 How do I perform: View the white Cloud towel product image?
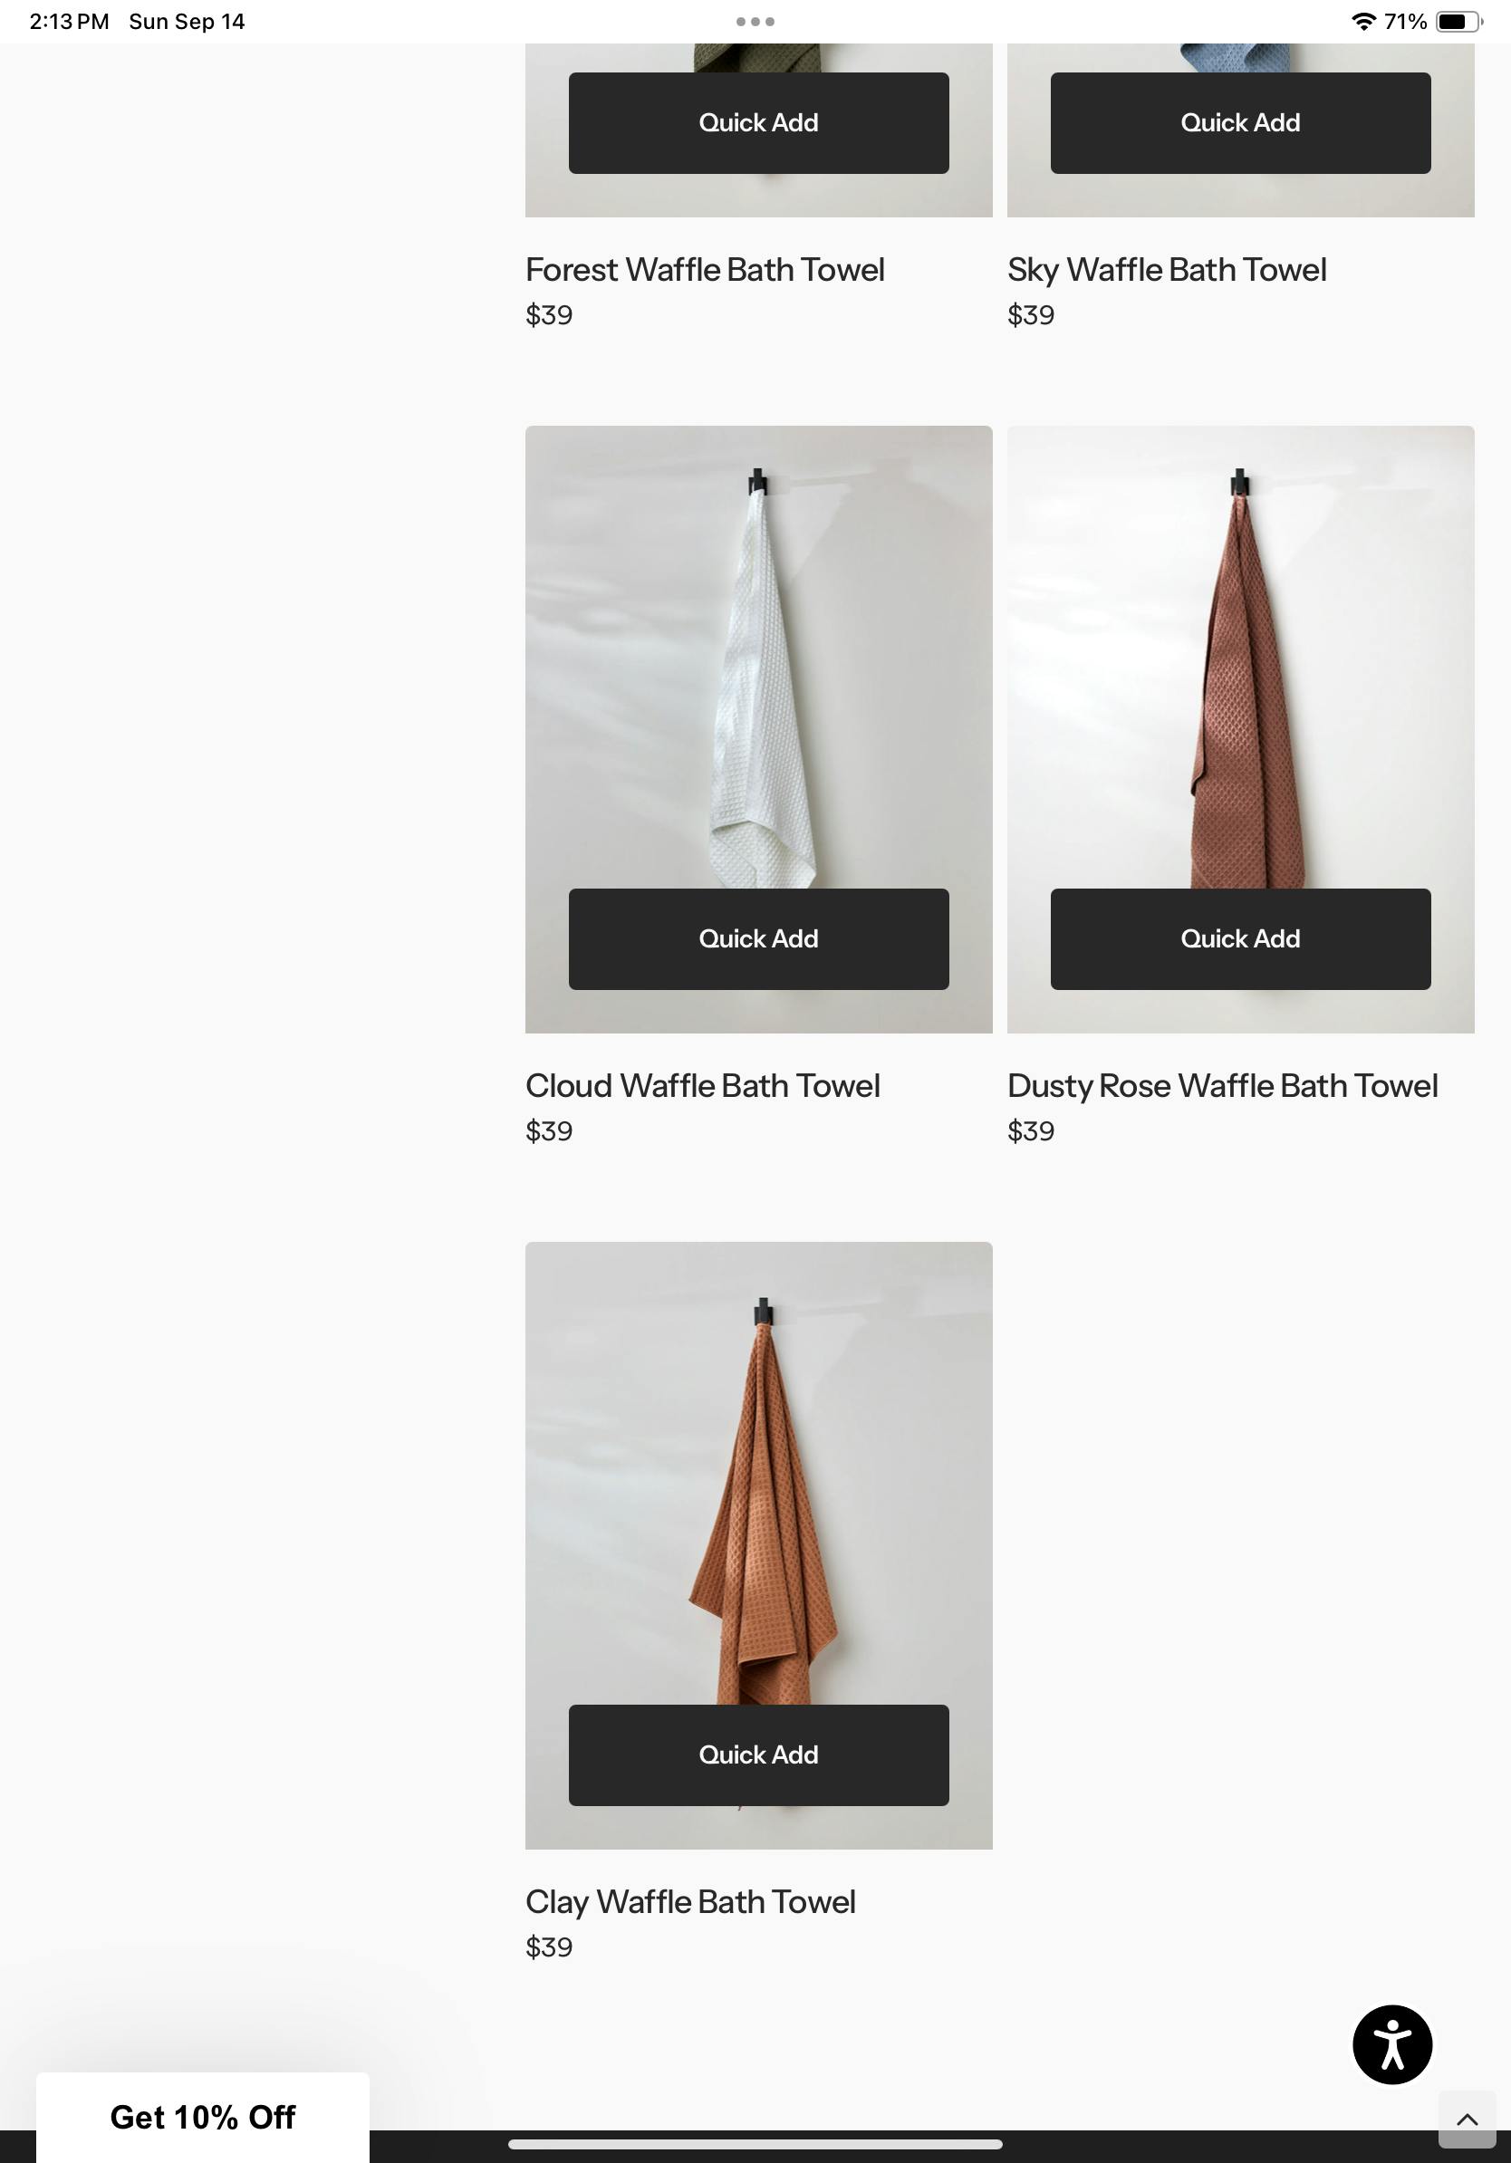point(758,659)
